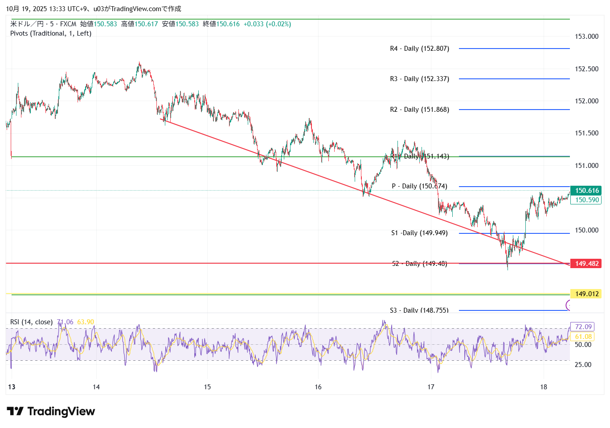
Task: Click the yellow RSI 61.08 value tag
Action: tap(583, 337)
